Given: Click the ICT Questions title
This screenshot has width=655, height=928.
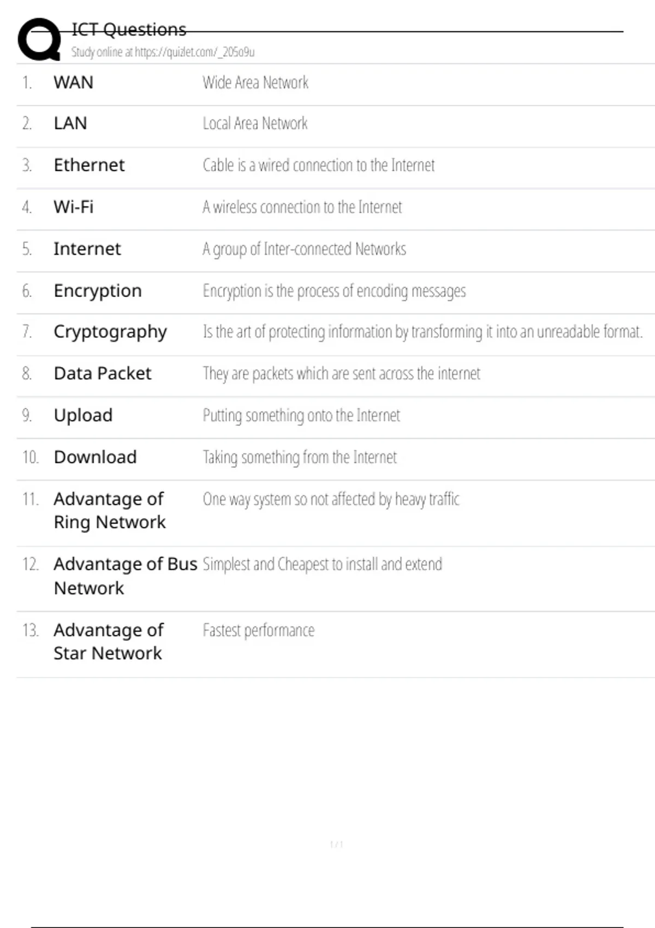Looking at the screenshot, I should [129, 29].
